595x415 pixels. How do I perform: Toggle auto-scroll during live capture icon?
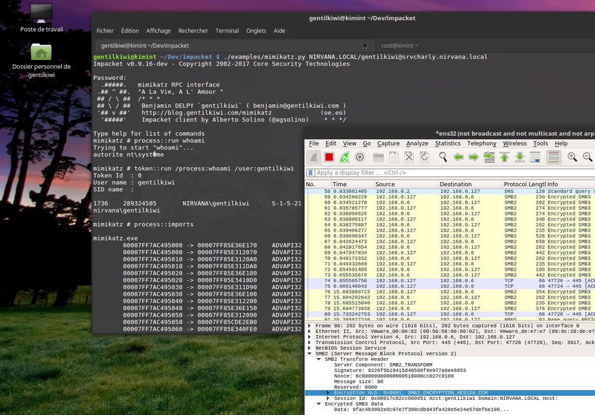tap(535, 157)
